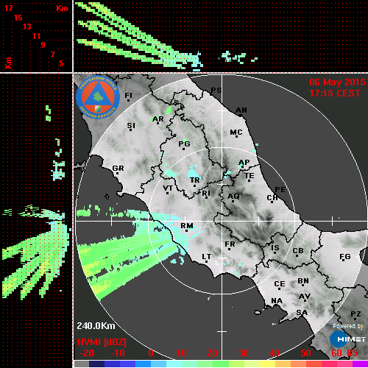This screenshot has width=368, height=368.
Task: Click the '65' dBZ scale value
Action: point(352,353)
